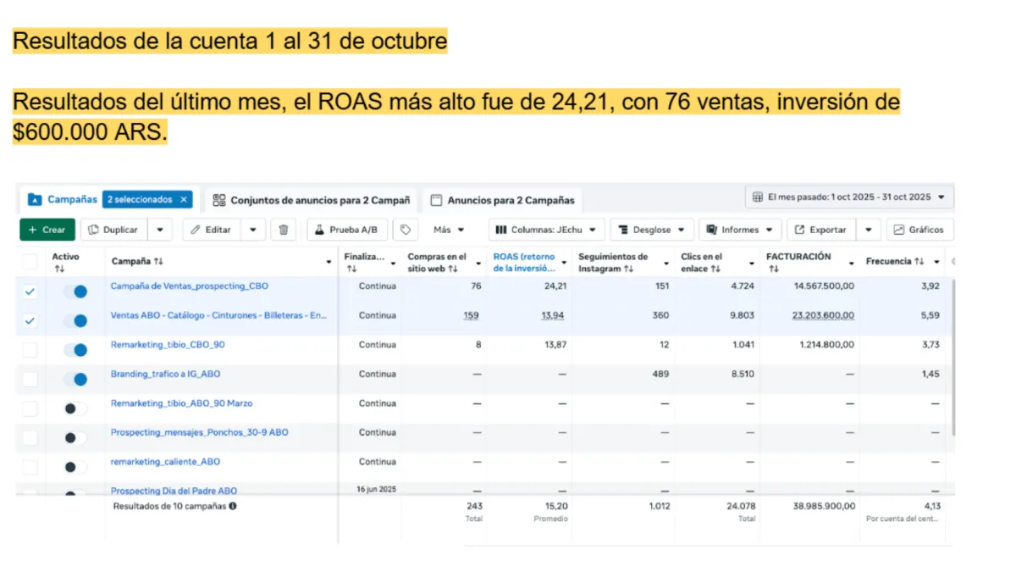Screen dimensions: 1016x572
Task: Click the Anuncios tab window icon
Action: [436, 201]
